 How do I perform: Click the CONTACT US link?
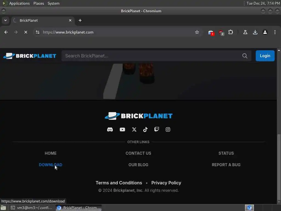(x=138, y=153)
